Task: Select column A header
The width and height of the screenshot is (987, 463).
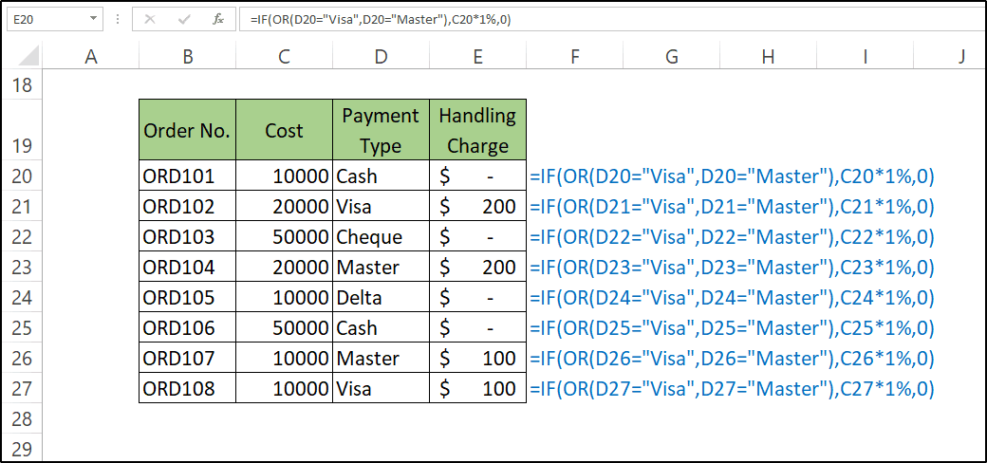Action: [x=91, y=57]
